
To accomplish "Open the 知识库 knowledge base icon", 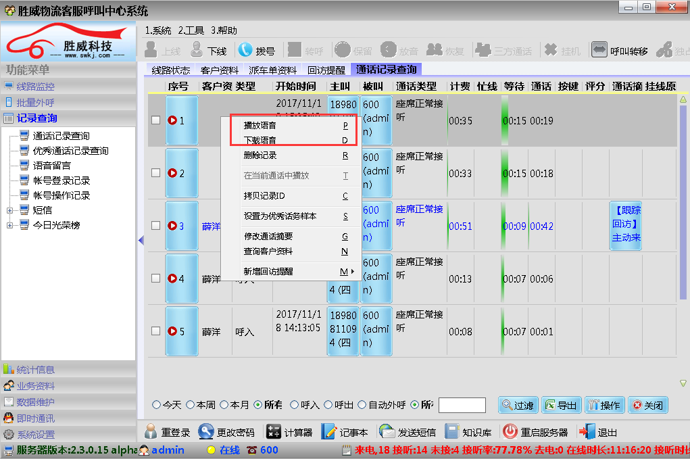I will click(x=452, y=432).
